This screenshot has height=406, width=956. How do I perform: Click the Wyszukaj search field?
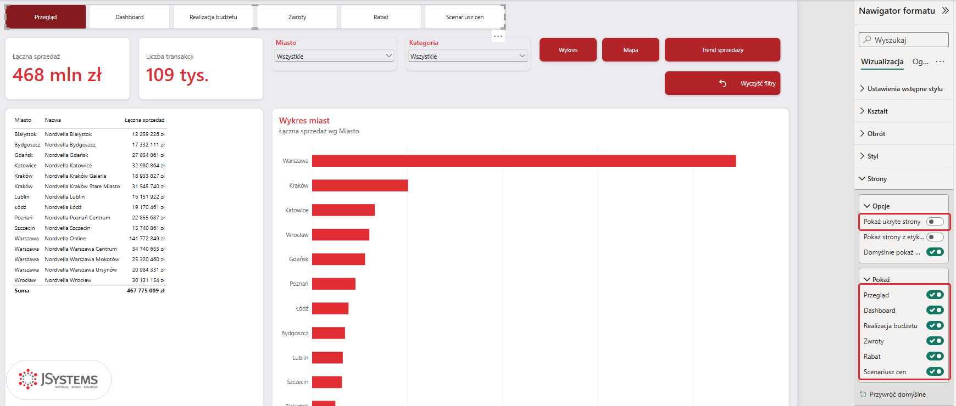pyautogui.click(x=904, y=40)
